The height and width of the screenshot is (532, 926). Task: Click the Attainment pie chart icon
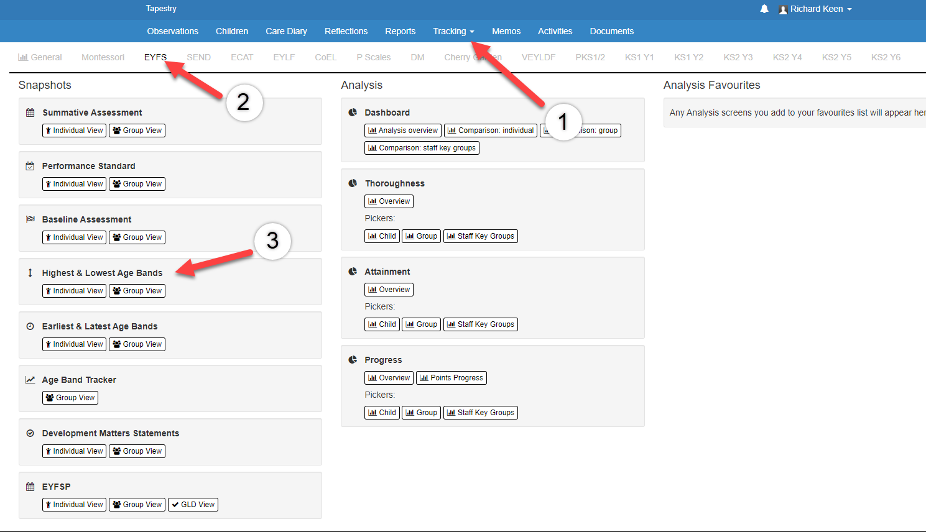(x=353, y=272)
